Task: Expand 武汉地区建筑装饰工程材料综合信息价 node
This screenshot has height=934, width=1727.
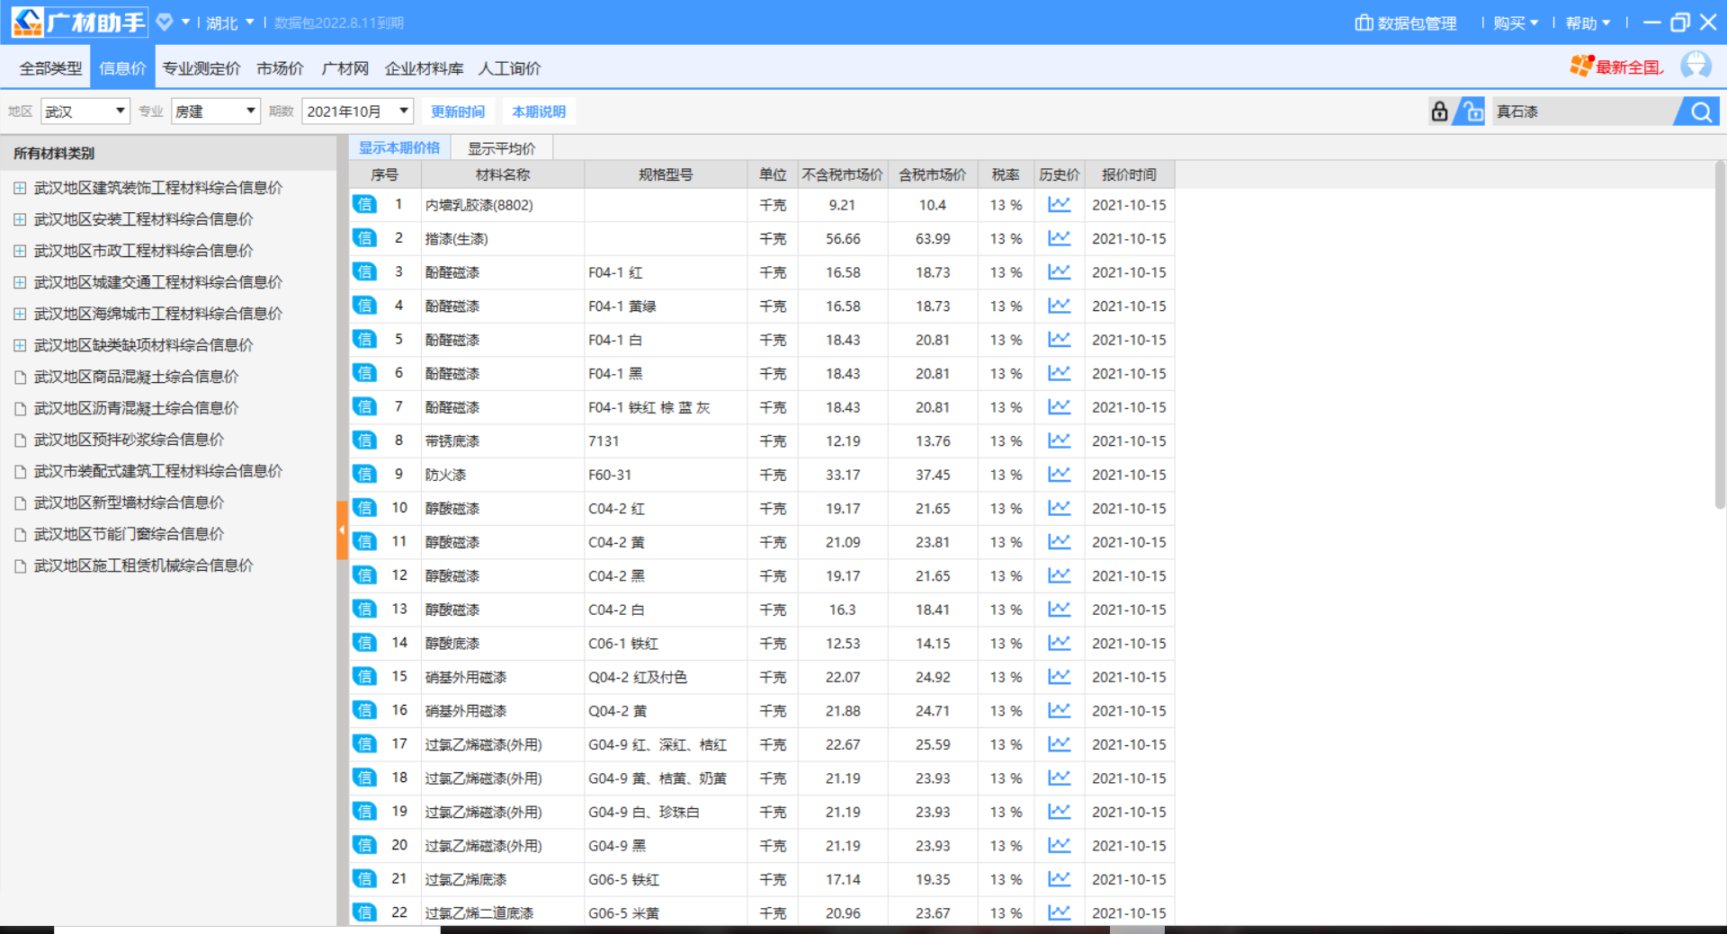Action: tap(20, 188)
